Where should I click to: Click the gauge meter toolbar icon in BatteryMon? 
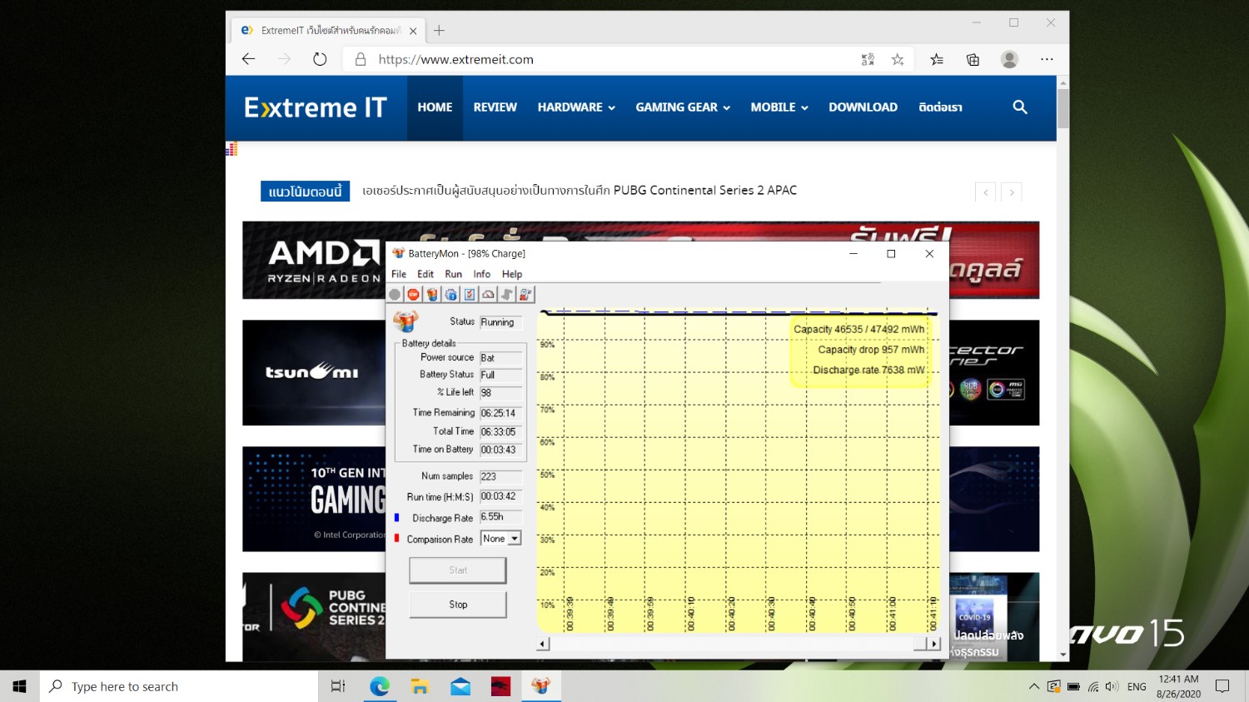tap(488, 294)
